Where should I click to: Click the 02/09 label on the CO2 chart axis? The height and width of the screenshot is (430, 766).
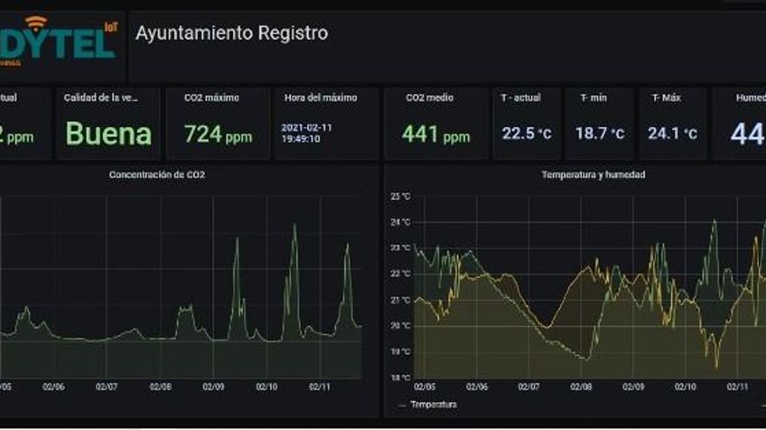[x=213, y=387]
